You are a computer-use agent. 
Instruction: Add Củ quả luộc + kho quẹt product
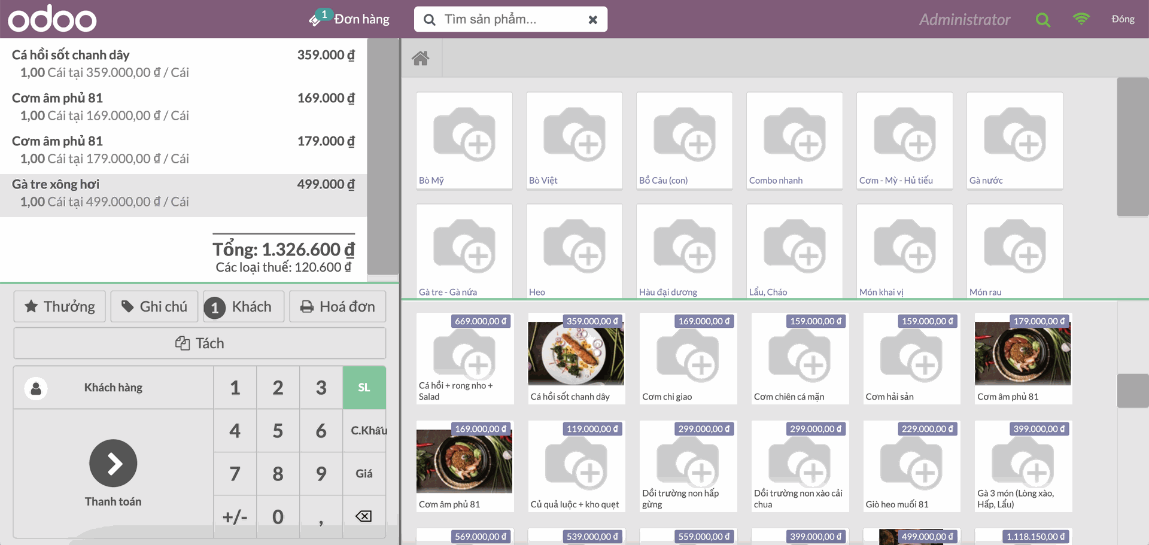pyautogui.click(x=576, y=466)
